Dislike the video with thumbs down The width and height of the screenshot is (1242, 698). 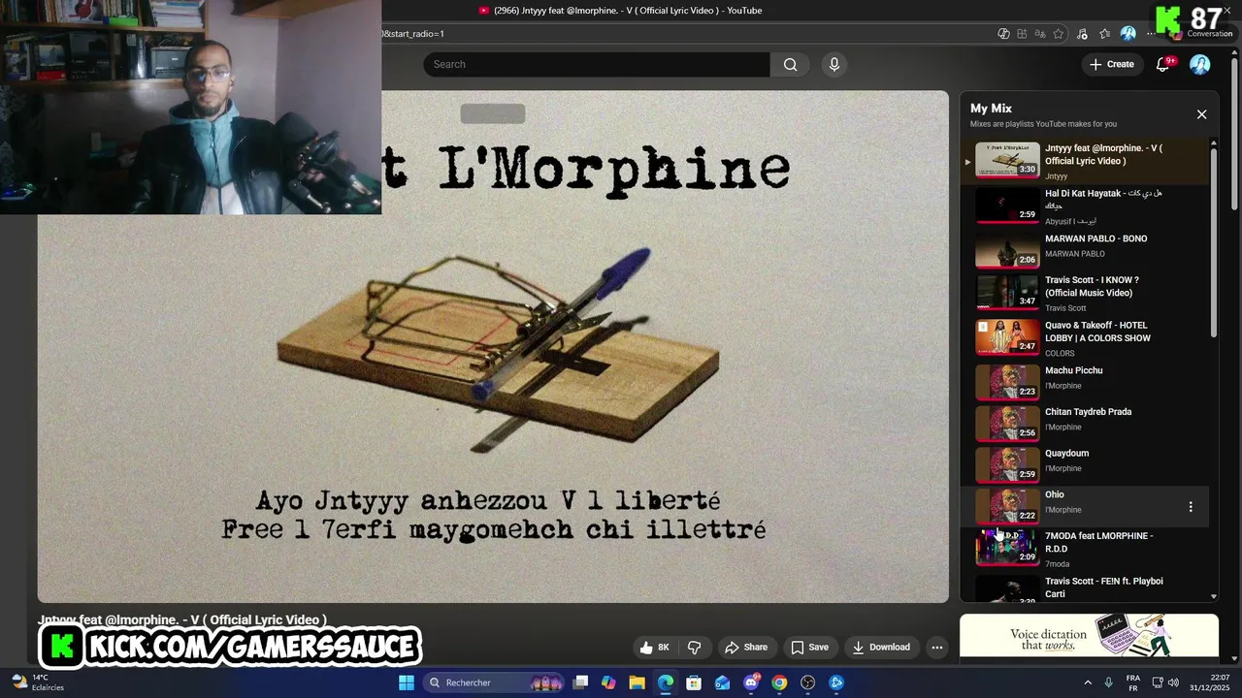point(695,647)
